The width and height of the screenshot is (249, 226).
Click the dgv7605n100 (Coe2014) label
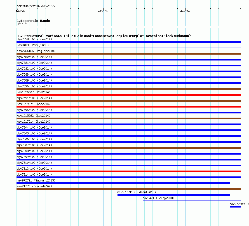point(34,133)
